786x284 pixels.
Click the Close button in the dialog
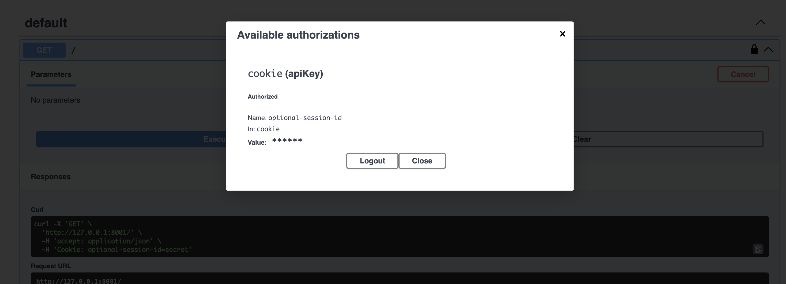point(422,161)
